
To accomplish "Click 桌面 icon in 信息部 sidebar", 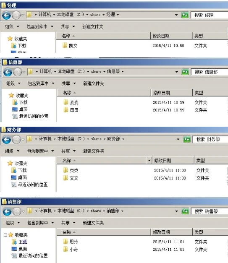I will pos(15,109).
